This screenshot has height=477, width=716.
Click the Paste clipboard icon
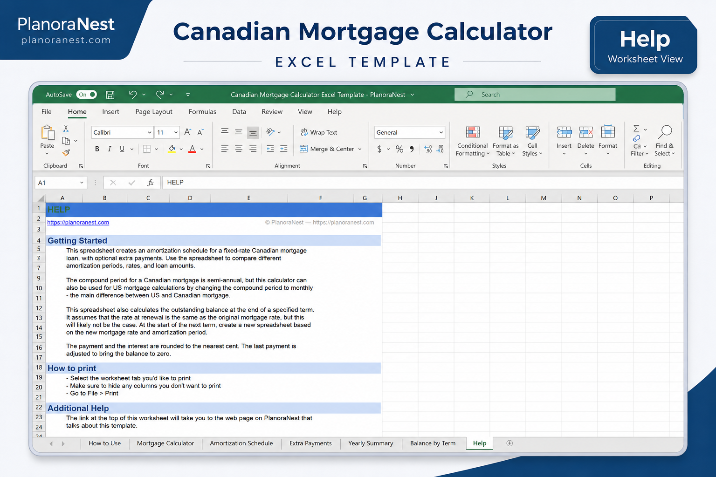point(48,133)
